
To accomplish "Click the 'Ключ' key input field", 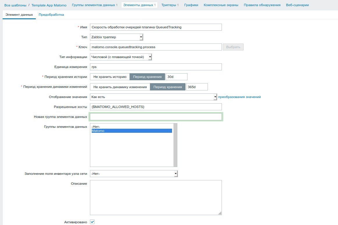I will 156,47.
